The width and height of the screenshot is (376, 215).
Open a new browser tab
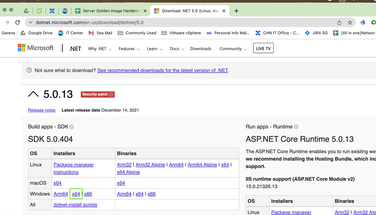pyautogui.click(x=237, y=11)
